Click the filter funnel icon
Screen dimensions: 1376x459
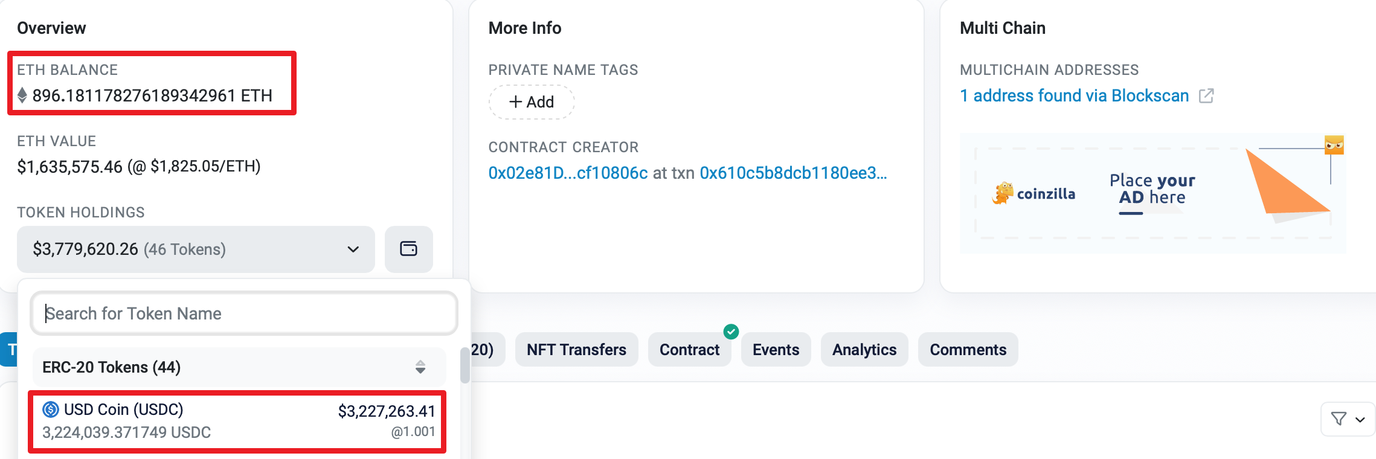pos(1339,419)
